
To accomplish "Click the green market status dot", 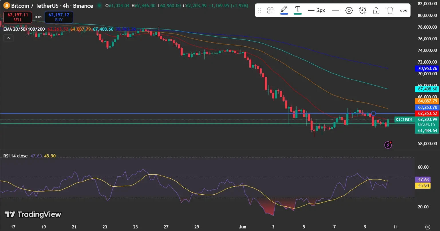I will pyautogui.click(x=99, y=5).
